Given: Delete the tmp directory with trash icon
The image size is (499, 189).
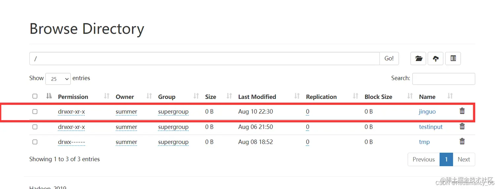Looking at the screenshot, I should [462, 142].
